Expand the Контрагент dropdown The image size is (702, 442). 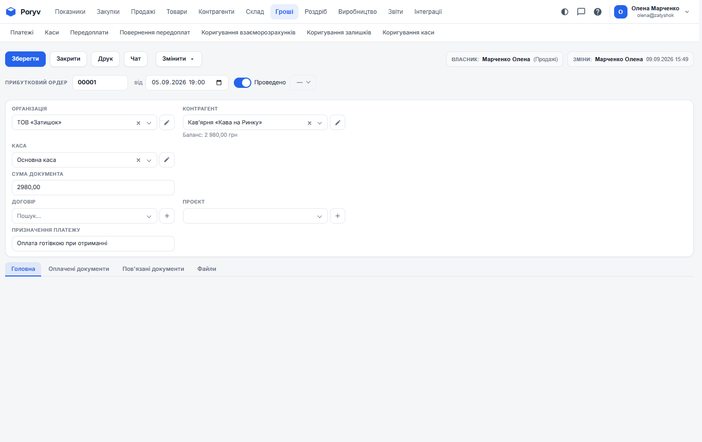[x=320, y=123]
